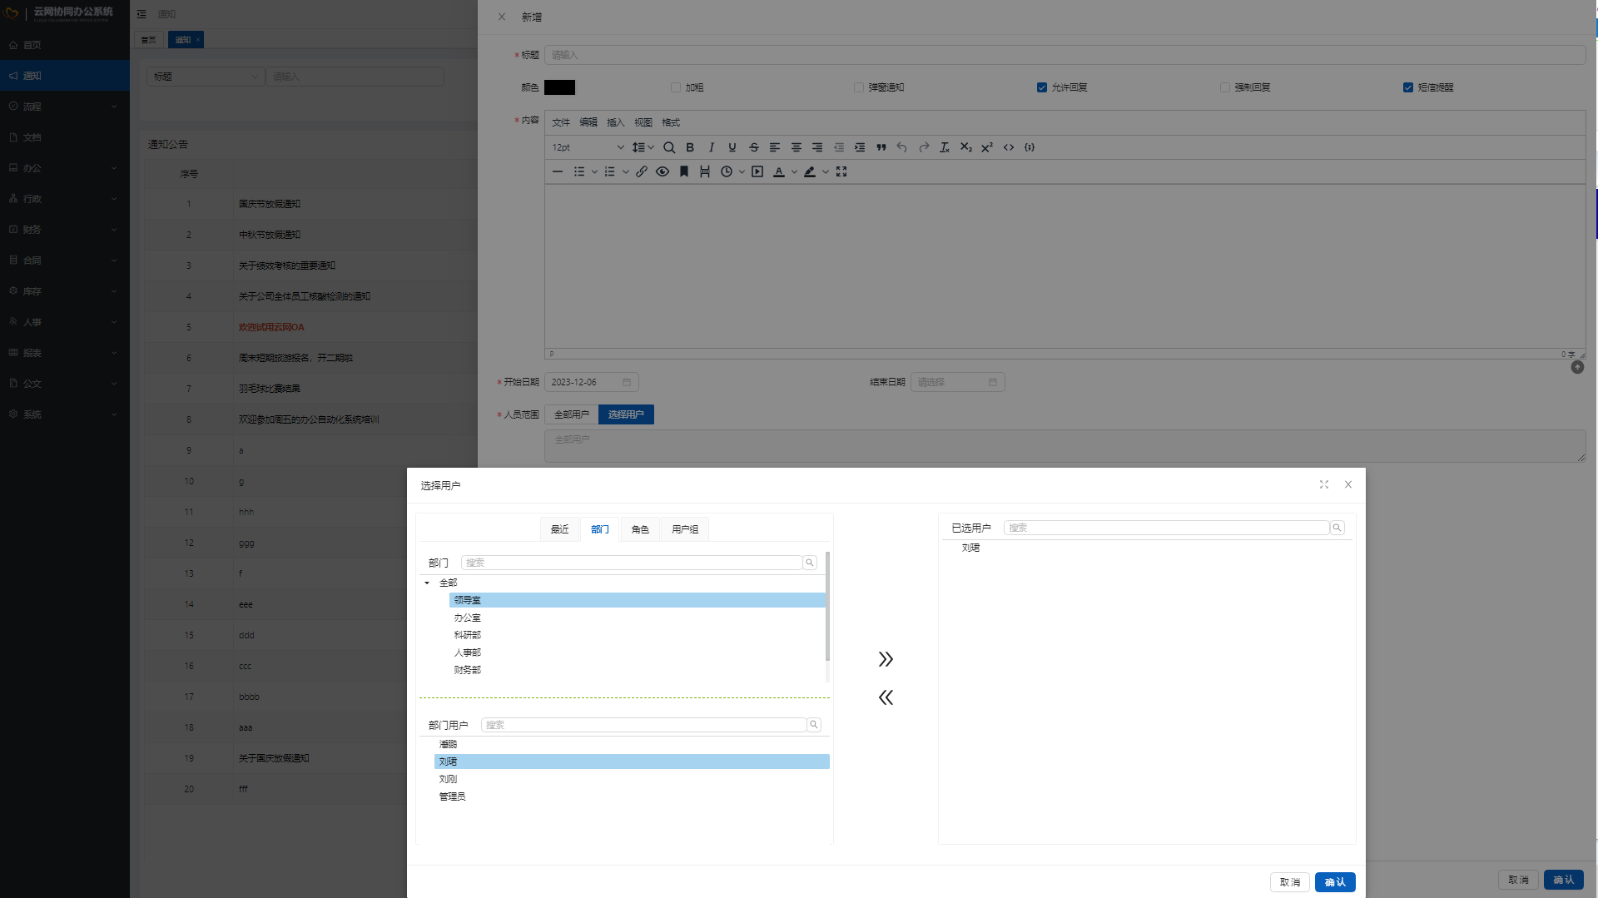
Task: Select 办公室 in the department tree
Action: click(x=468, y=618)
